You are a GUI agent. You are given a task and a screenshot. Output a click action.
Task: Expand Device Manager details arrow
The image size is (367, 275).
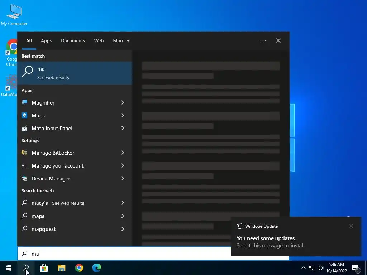(123, 178)
